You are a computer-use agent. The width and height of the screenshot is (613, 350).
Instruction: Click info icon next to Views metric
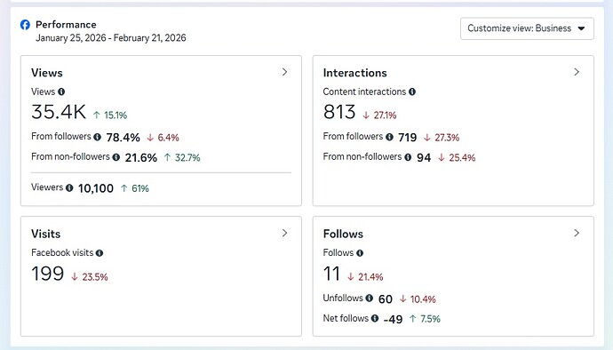(x=61, y=91)
